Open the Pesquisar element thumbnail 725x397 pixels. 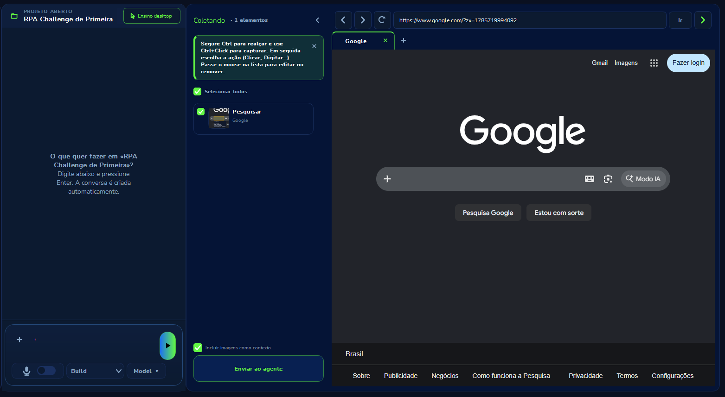[218, 118]
